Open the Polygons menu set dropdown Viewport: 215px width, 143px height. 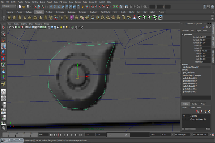(x=9, y=6)
